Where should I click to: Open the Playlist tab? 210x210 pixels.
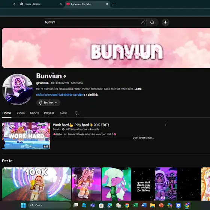pos(49,113)
